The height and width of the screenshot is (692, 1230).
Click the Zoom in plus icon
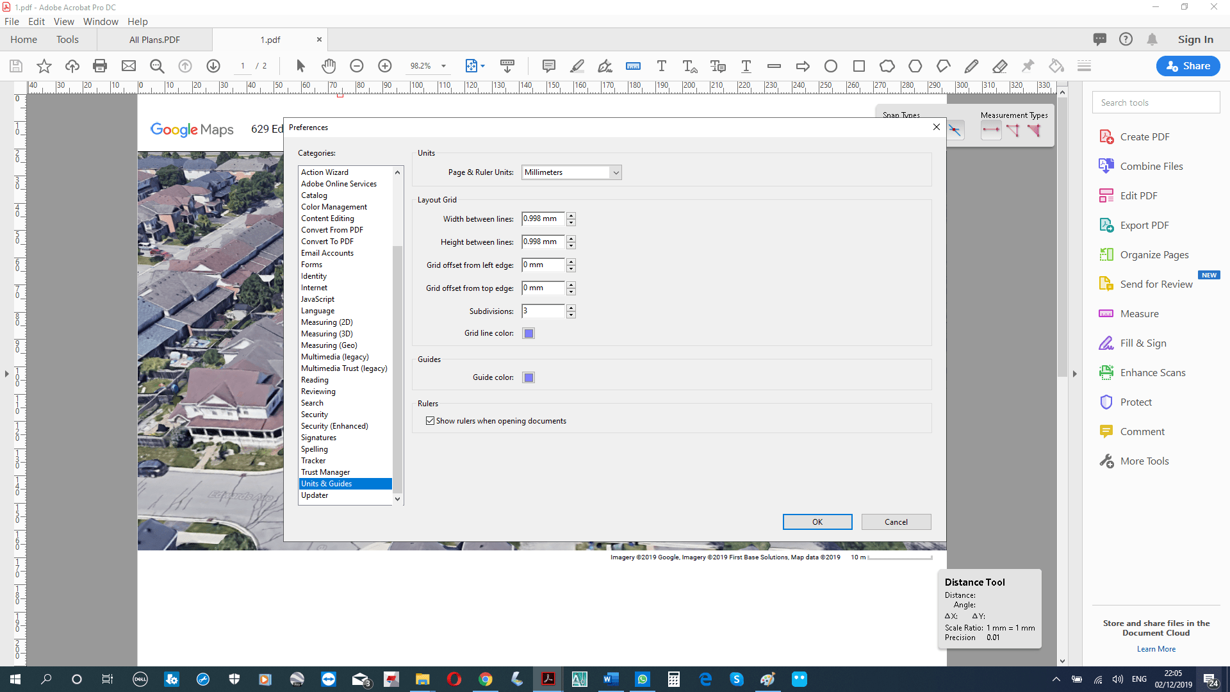point(385,66)
